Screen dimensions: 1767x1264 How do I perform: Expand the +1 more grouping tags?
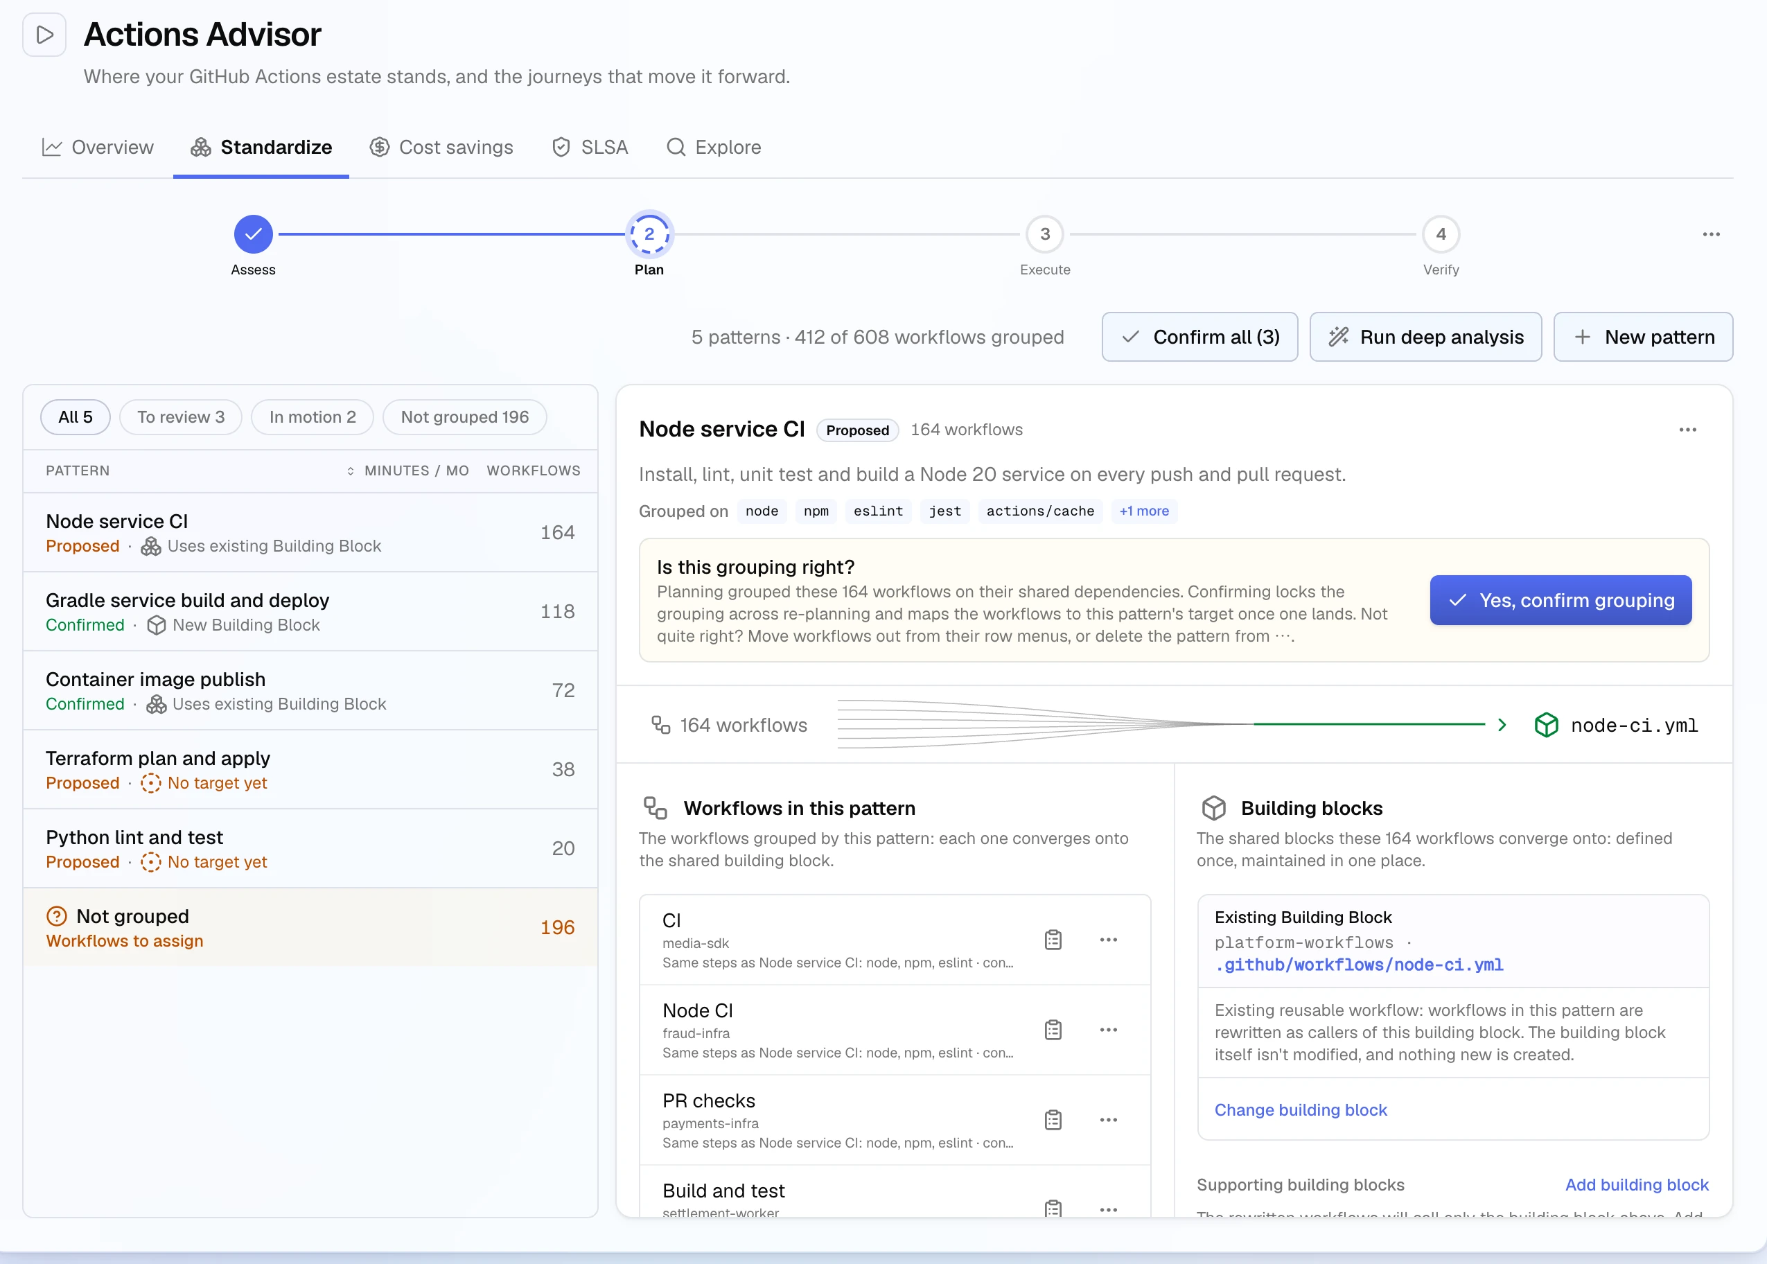(1144, 511)
